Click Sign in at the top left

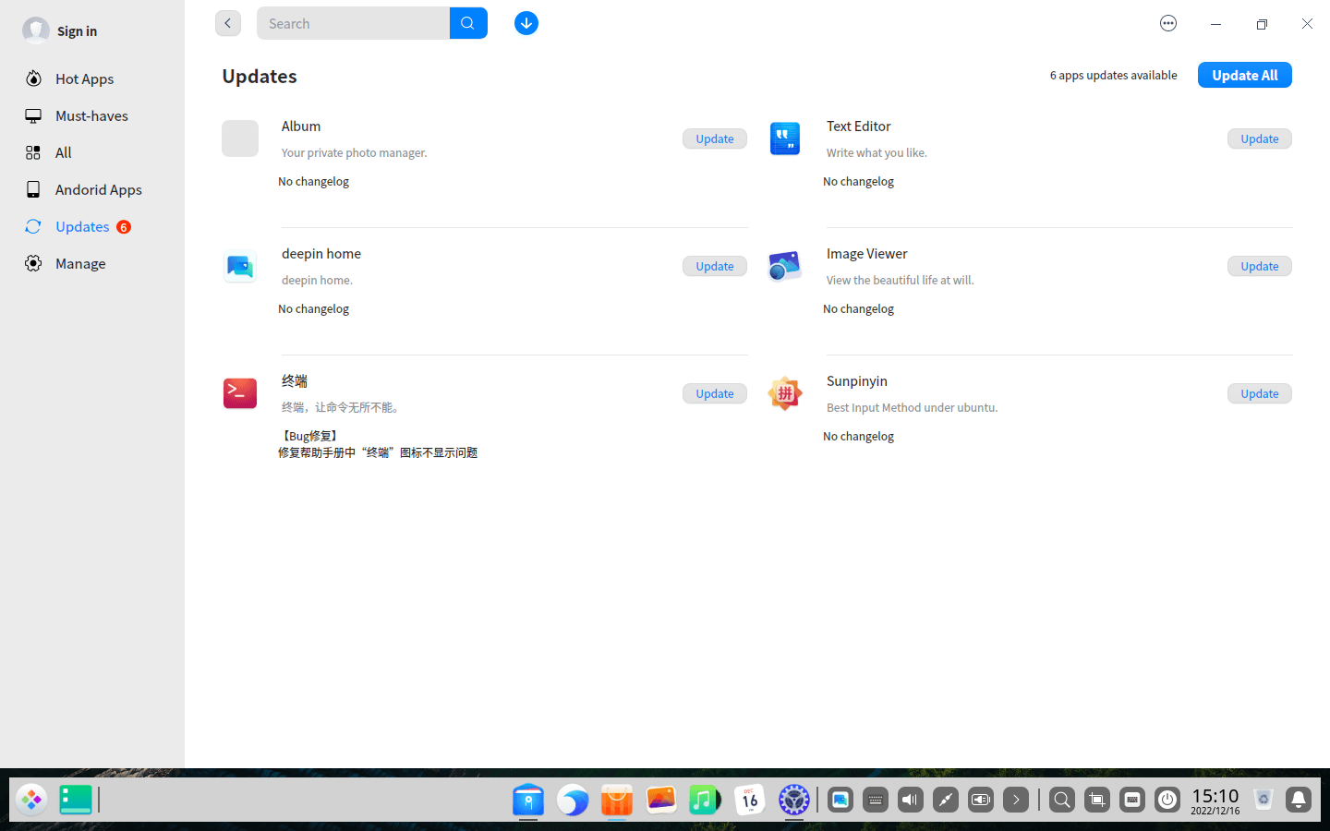[x=77, y=30]
